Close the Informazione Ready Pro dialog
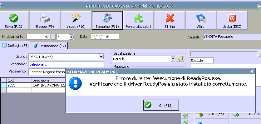 pos(252,72)
